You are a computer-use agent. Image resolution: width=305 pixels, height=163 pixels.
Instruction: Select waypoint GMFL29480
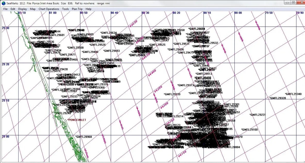tap(90, 52)
